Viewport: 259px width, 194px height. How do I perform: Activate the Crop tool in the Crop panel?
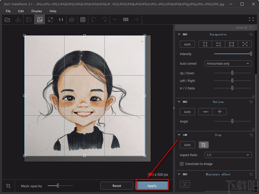pyautogui.click(x=204, y=145)
